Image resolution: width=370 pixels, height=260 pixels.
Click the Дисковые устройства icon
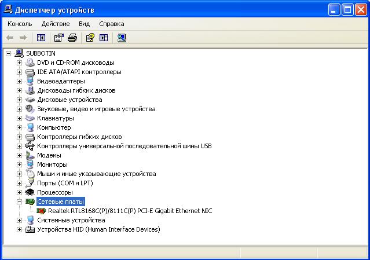[30, 100]
